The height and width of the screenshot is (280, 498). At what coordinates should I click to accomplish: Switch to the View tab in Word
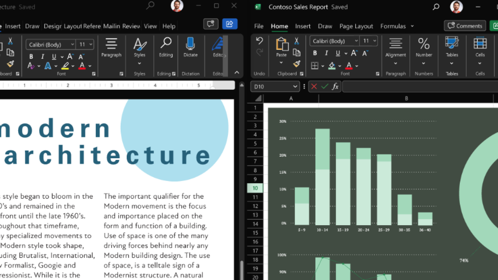150,26
